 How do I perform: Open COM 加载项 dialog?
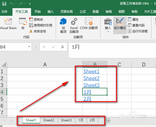tap(89, 24)
